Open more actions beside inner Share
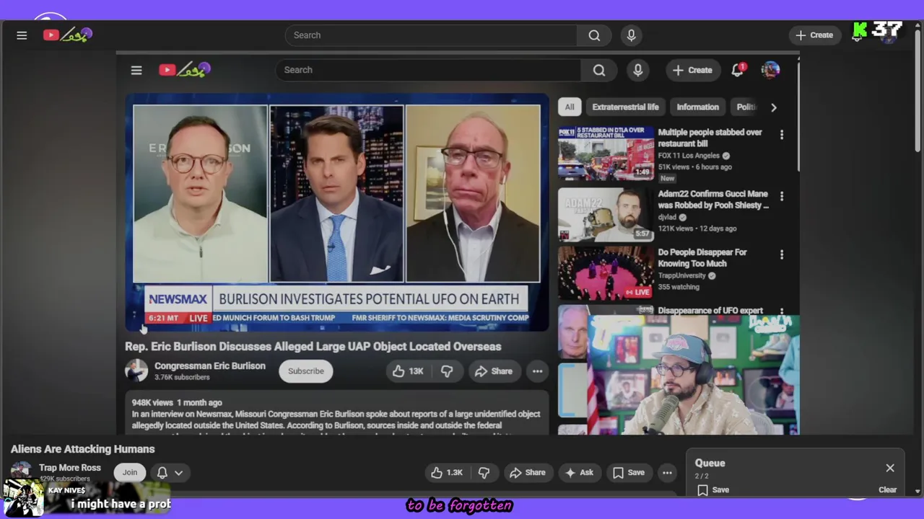Screen dimensions: 924x519 pos(537,371)
